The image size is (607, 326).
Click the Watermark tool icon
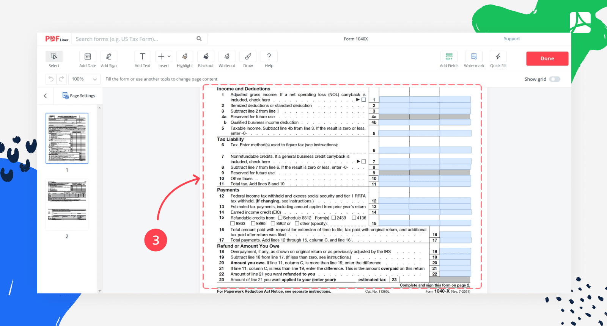tap(474, 56)
